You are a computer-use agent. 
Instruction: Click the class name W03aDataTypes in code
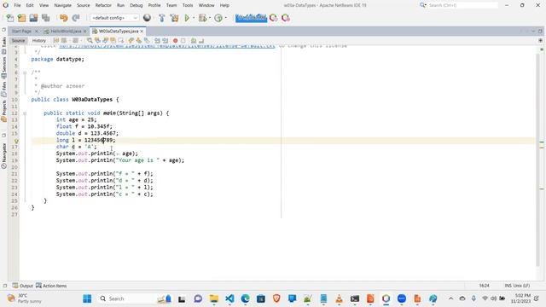pyautogui.click(x=92, y=100)
